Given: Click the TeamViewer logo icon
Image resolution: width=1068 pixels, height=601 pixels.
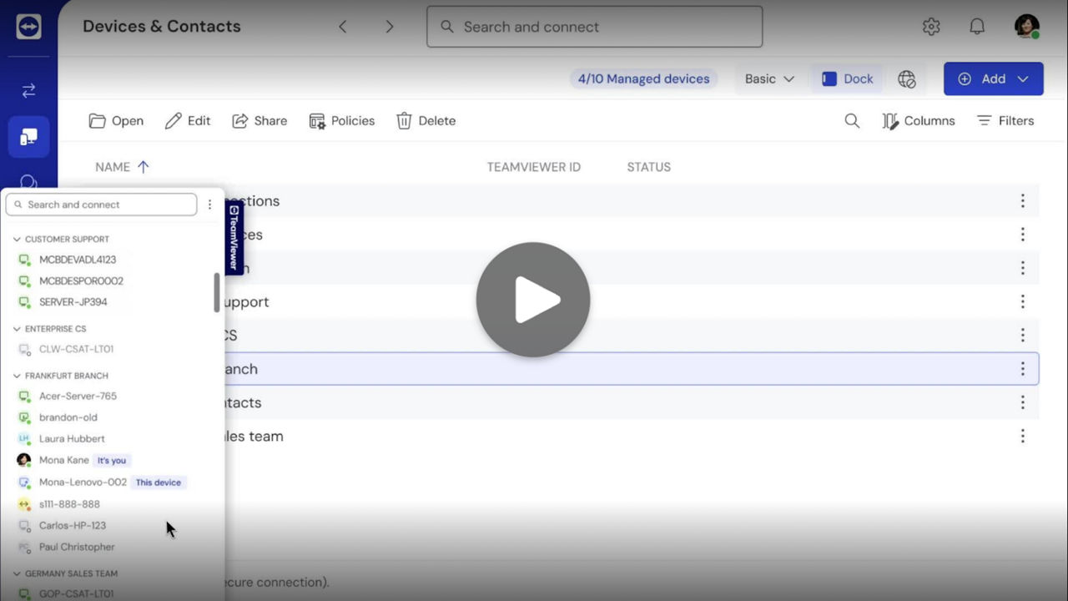Looking at the screenshot, I should [28, 27].
